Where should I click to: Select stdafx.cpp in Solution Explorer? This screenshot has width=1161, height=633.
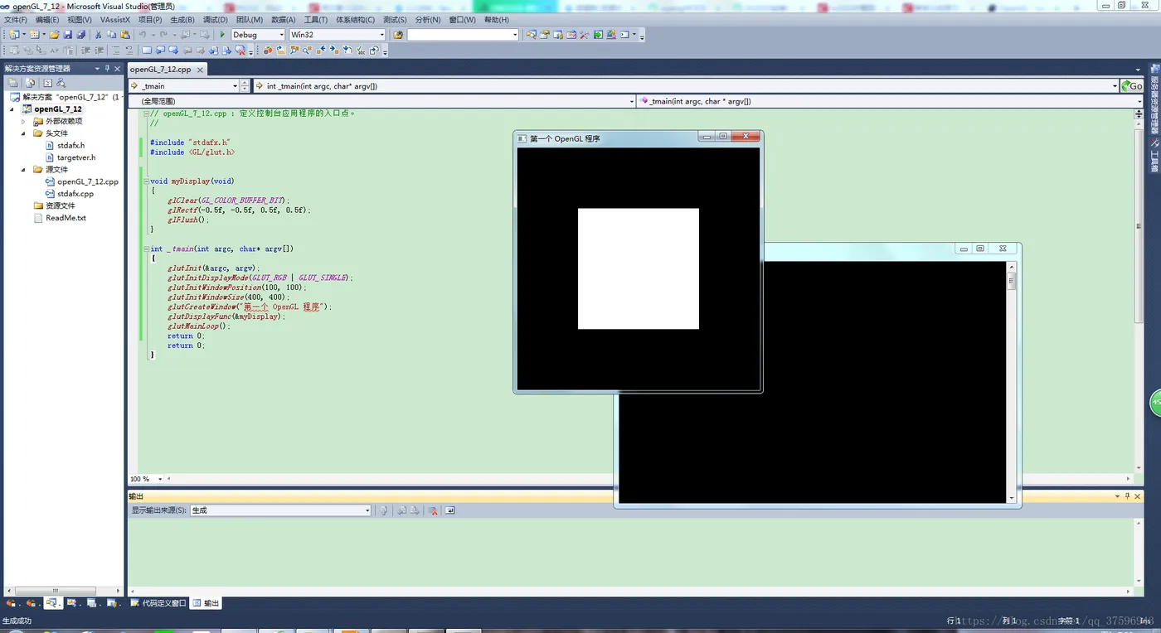(x=75, y=194)
